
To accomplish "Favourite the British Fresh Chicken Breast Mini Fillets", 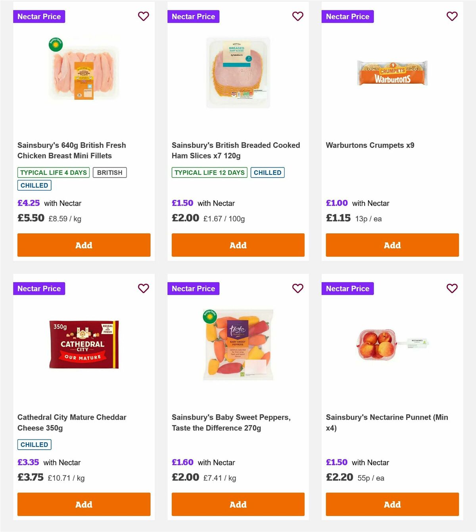I will (143, 16).
